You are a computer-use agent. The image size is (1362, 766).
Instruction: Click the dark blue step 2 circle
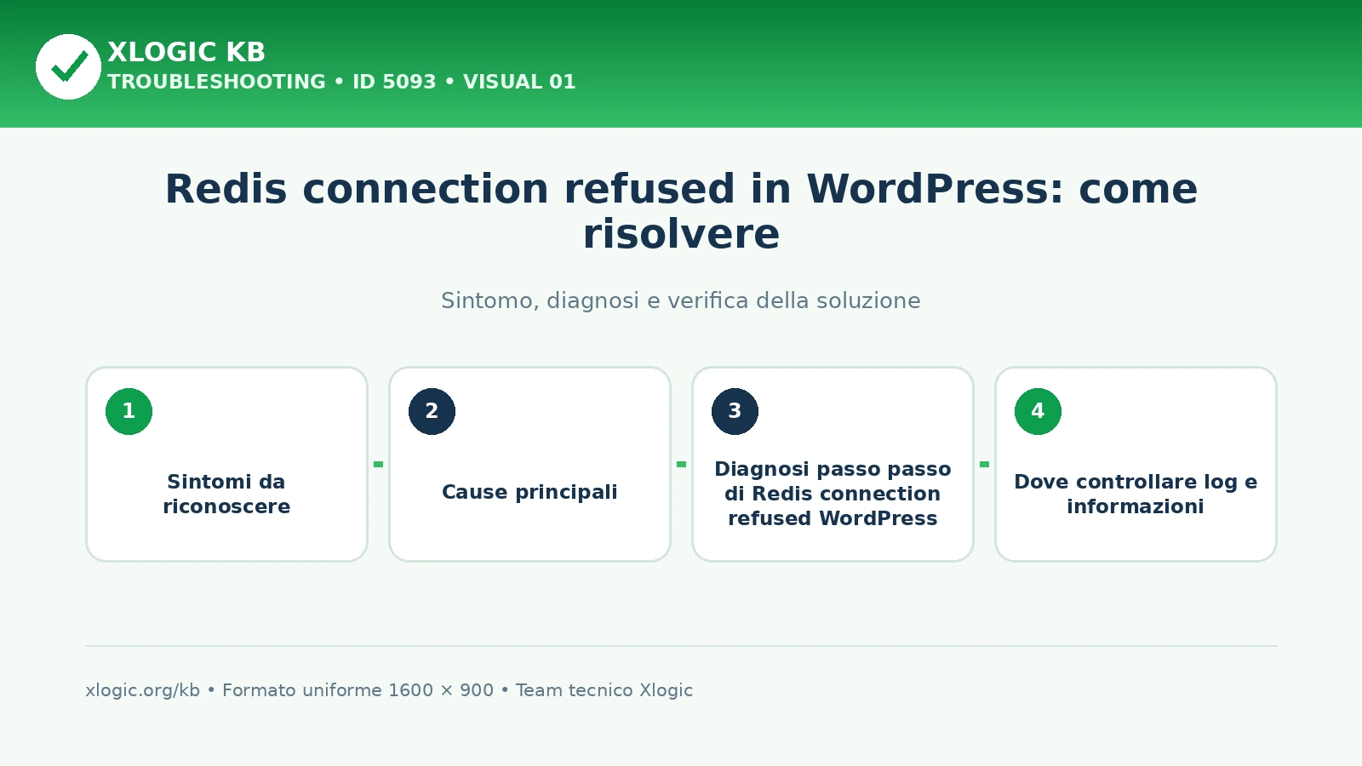coord(432,411)
